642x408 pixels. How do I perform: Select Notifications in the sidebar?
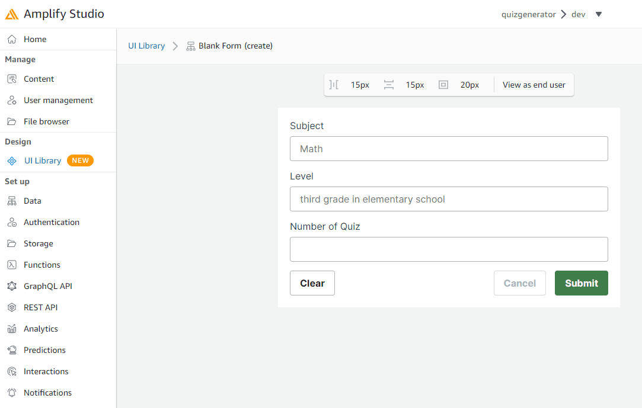point(47,393)
